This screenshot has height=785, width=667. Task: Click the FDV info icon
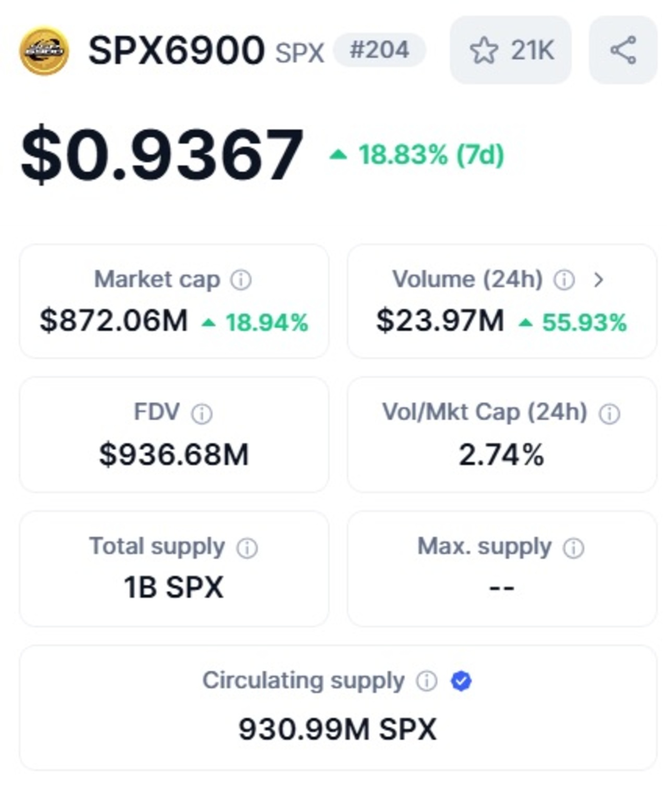click(x=202, y=414)
